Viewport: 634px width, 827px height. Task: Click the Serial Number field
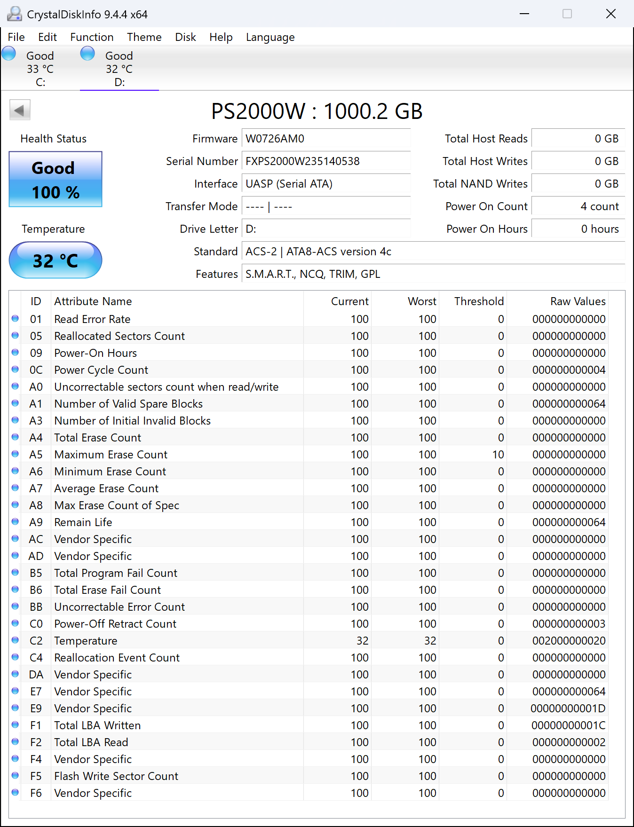tap(326, 161)
